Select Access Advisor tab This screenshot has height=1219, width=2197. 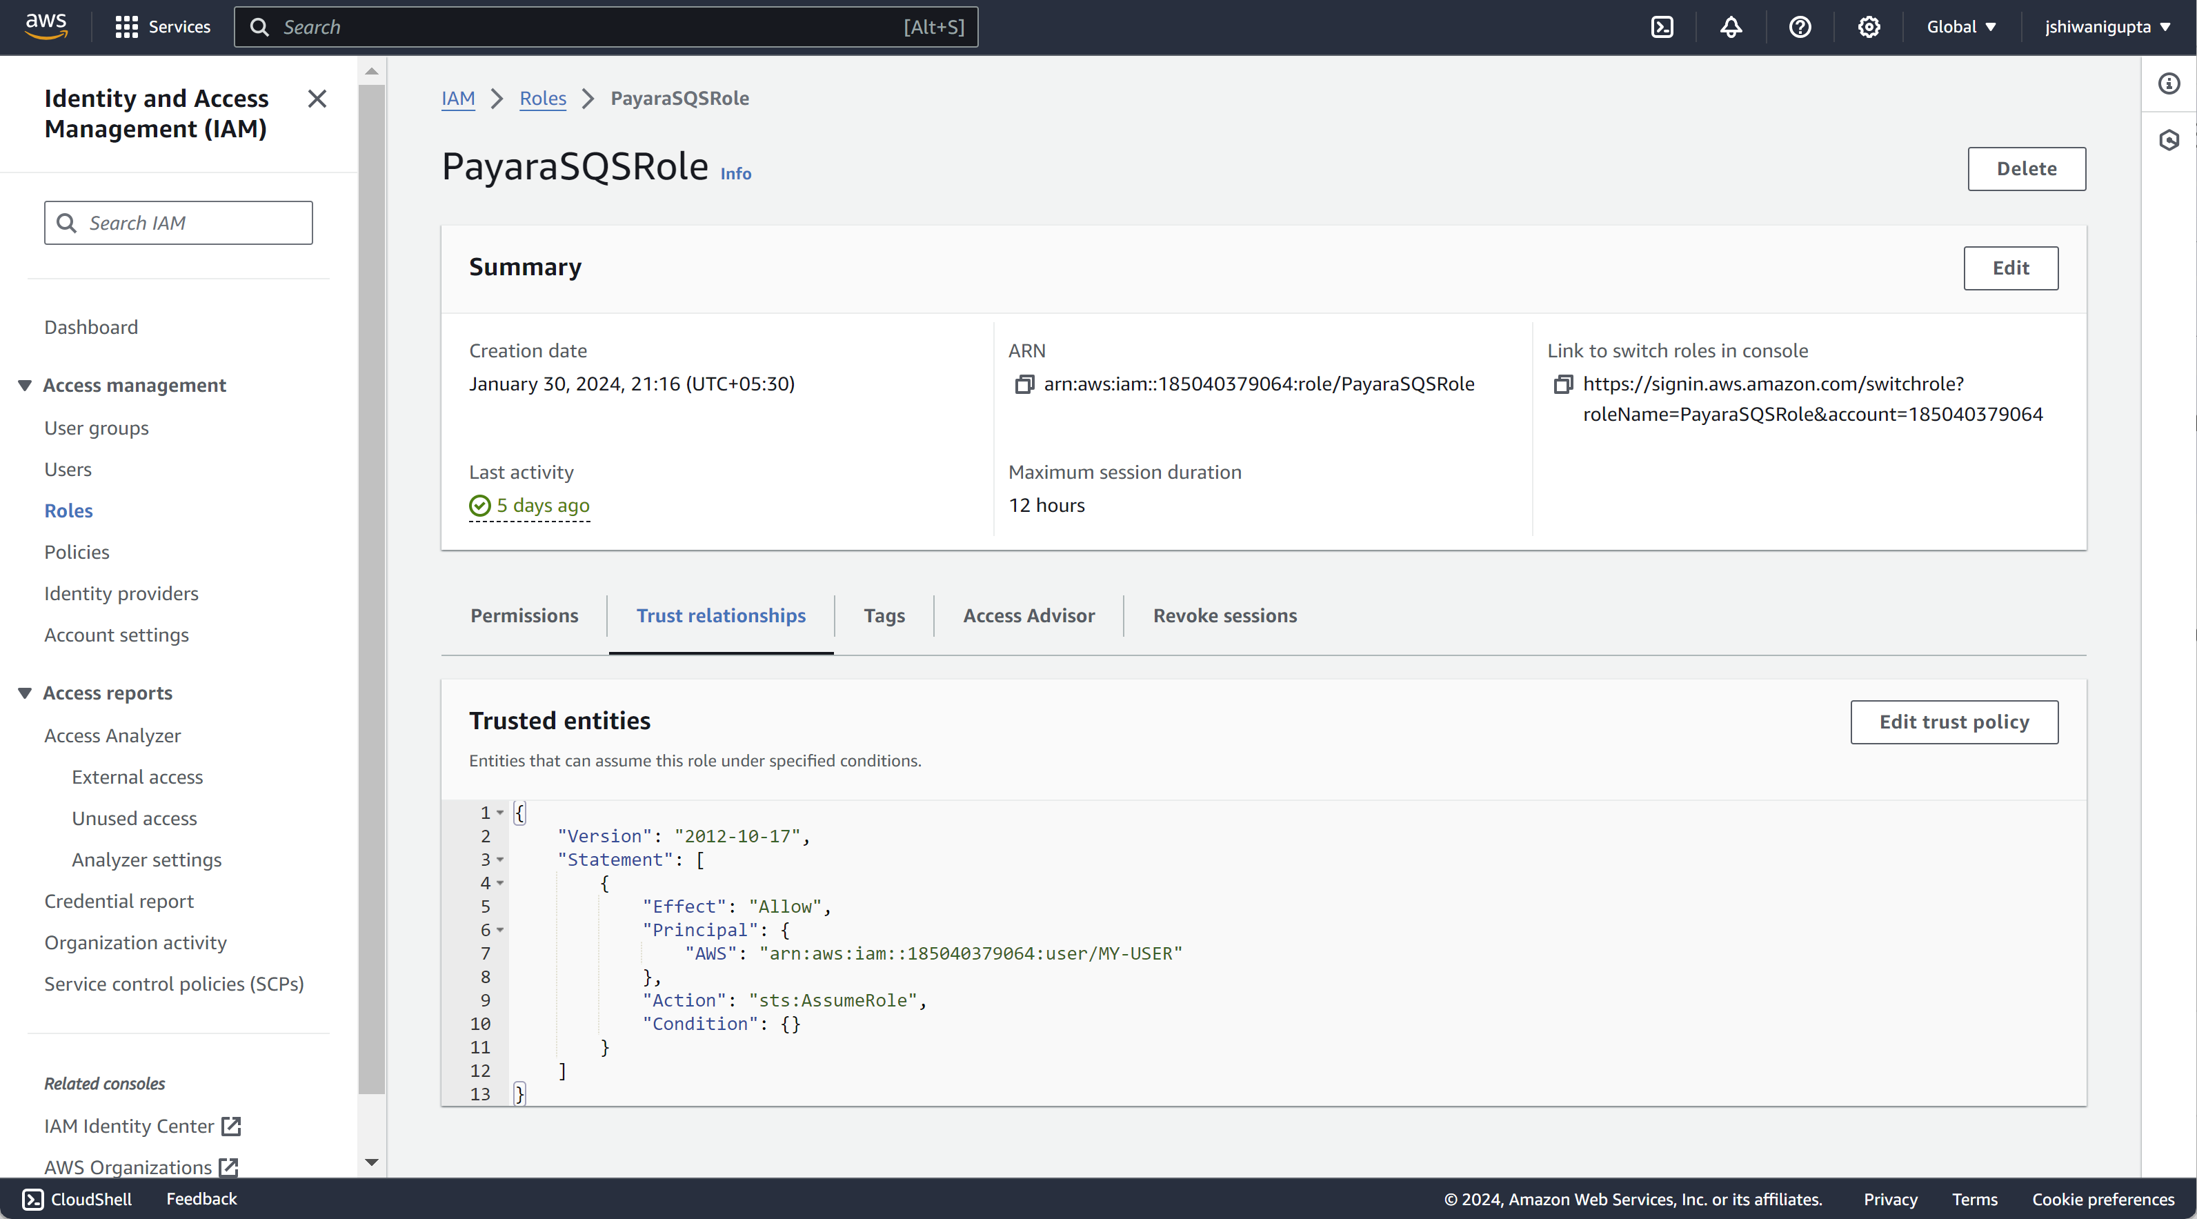pyautogui.click(x=1029, y=614)
